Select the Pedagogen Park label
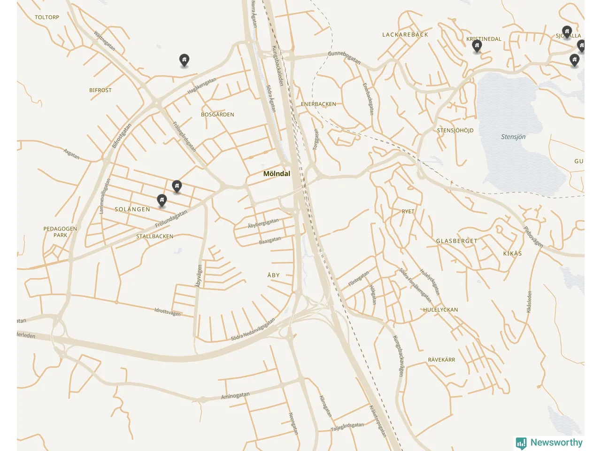This screenshot has width=601, height=451. pyautogui.click(x=60, y=232)
